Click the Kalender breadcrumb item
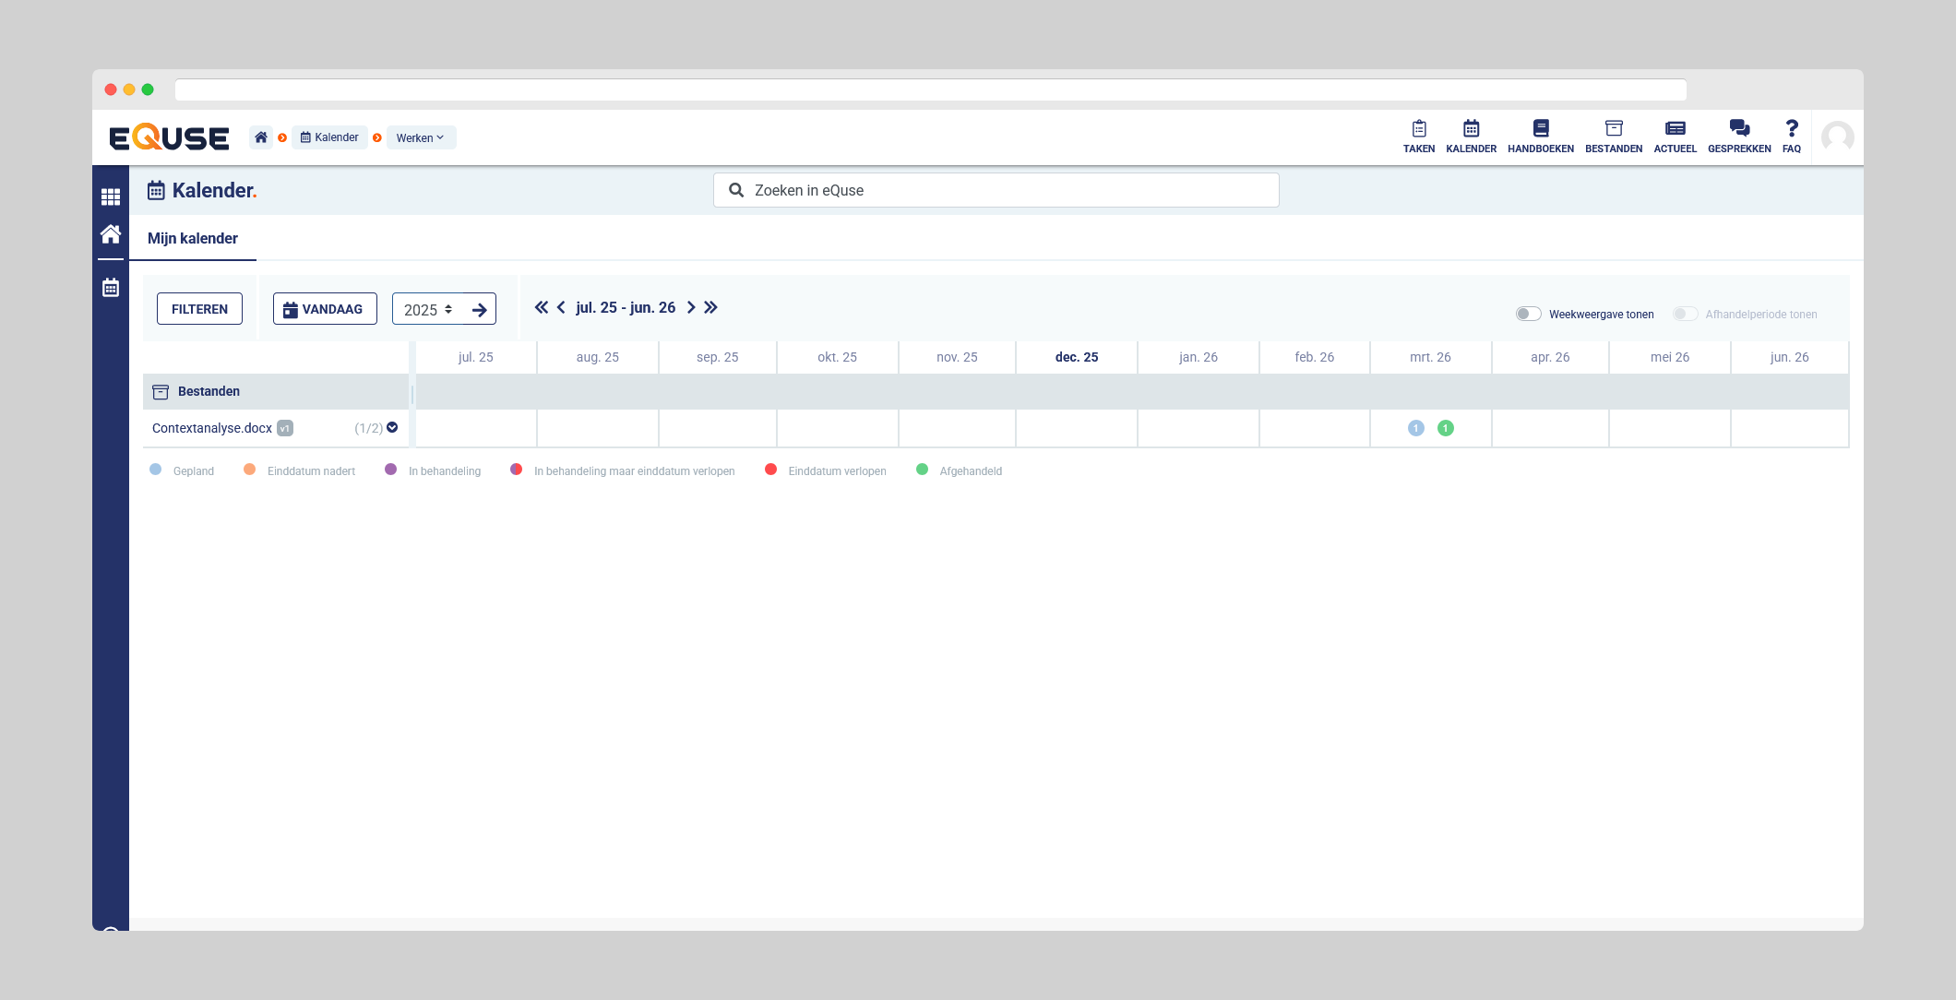Screen dimensions: 1956x1000 (x=329, y=137)
